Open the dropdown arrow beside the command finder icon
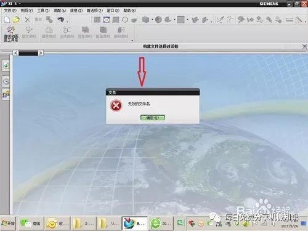 point(67,22)
